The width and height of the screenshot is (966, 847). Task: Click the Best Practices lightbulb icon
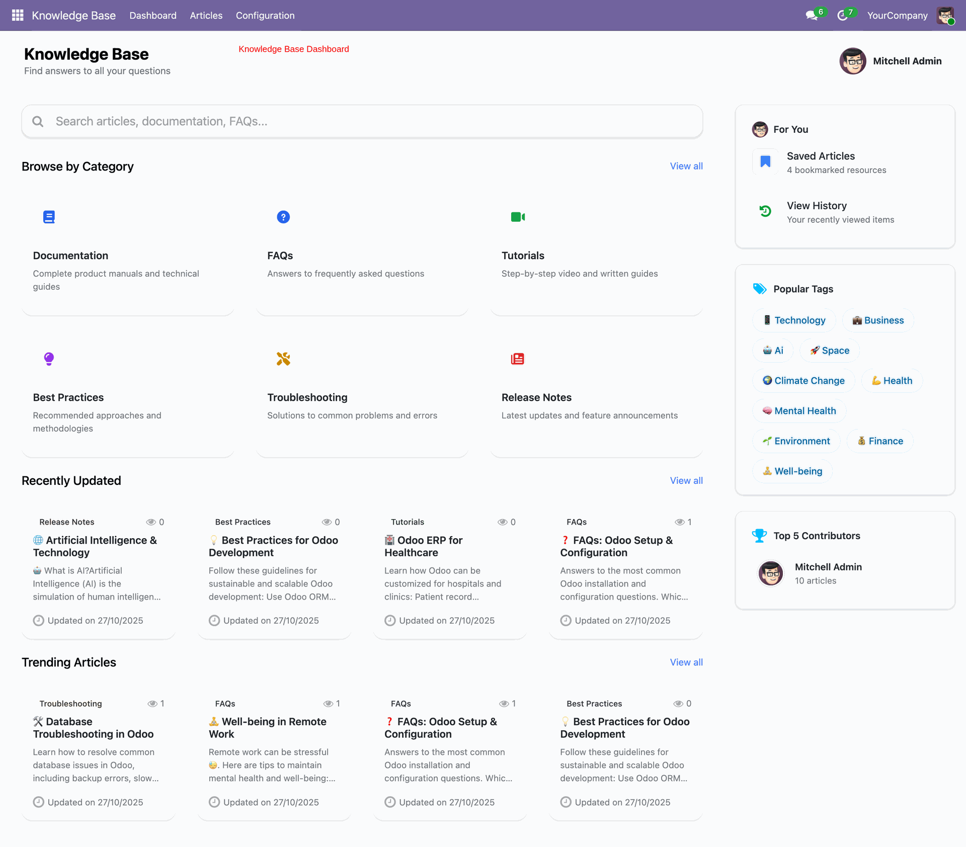click(49, 359)
